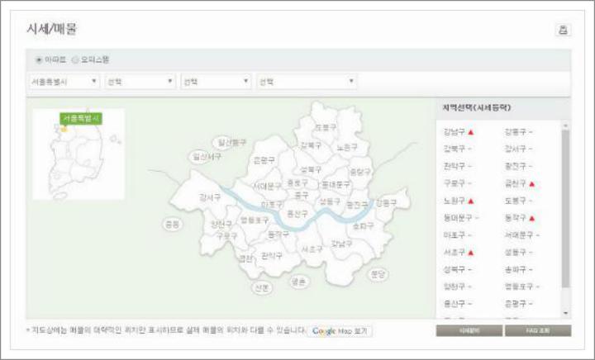595x360 pixels.
Task: Select 강북구 in the region list
Action: click(x=455, y=149)
